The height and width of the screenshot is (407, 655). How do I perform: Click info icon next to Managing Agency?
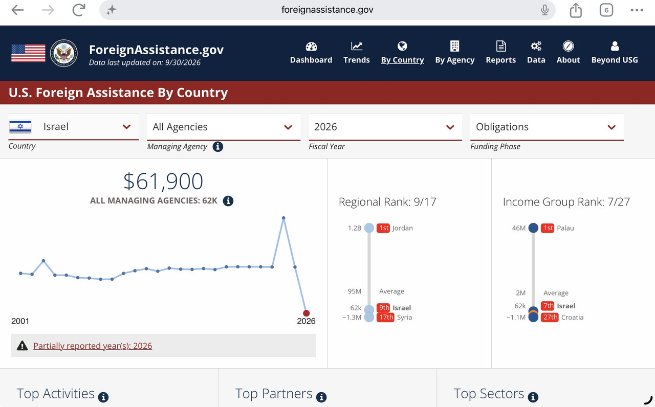click(217, 147)
